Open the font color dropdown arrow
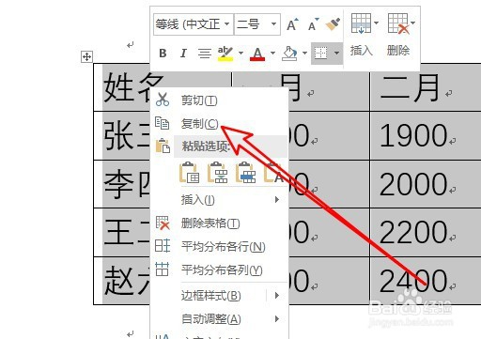Screen dimensions: 481x339 [x=272, y=53]
